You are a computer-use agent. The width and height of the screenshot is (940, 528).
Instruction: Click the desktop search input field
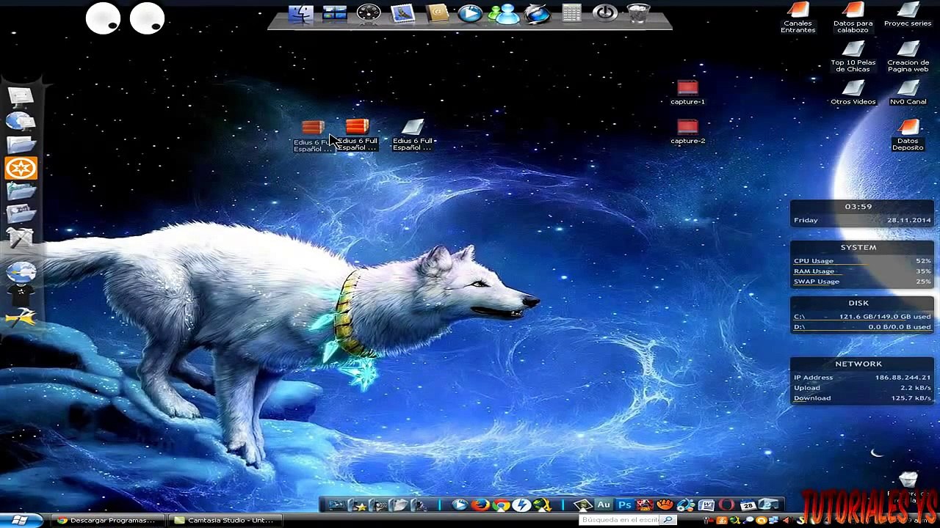[x=620, y=520]
